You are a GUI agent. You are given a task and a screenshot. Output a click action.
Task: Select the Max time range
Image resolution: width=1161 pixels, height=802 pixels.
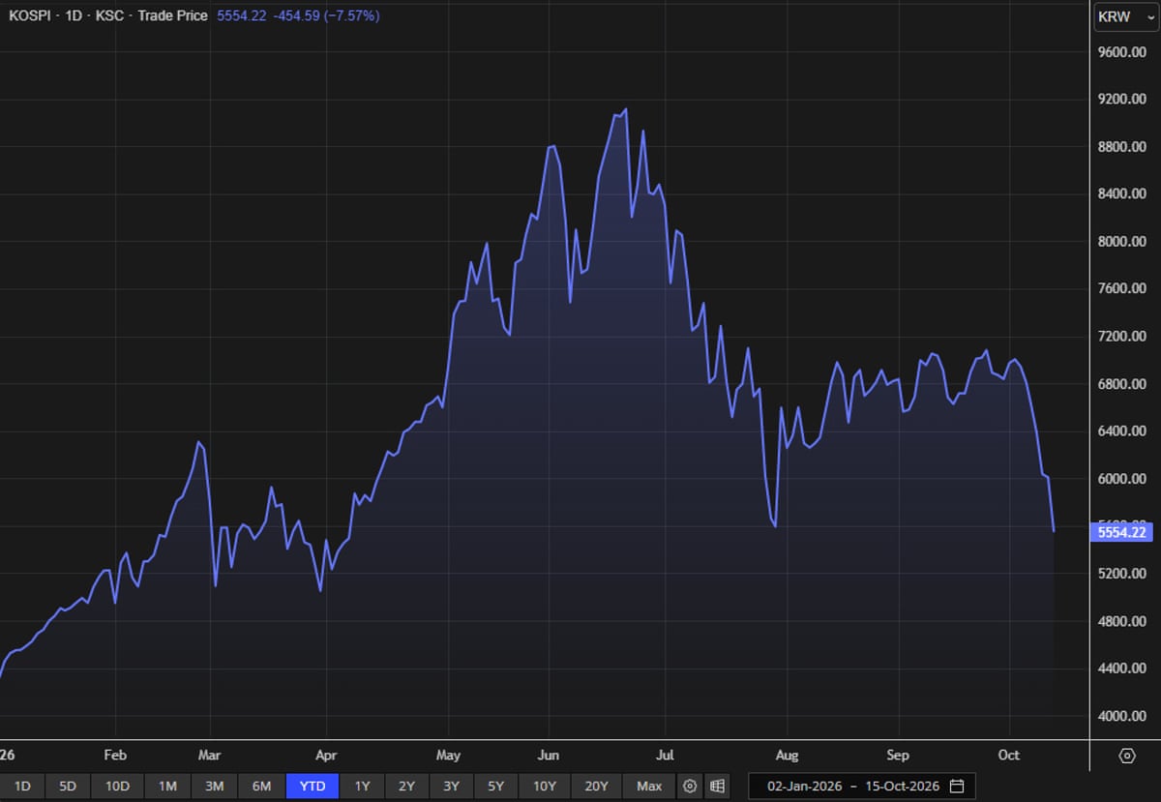click(649, 786)
